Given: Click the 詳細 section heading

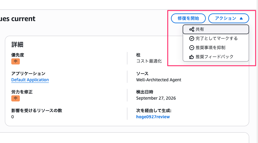Looking at the screenshot, I should point(17,45).
